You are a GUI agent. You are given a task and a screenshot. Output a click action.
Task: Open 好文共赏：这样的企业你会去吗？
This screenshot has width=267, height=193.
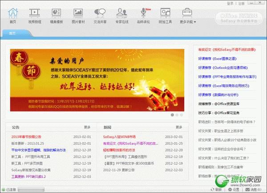[222, 149]
